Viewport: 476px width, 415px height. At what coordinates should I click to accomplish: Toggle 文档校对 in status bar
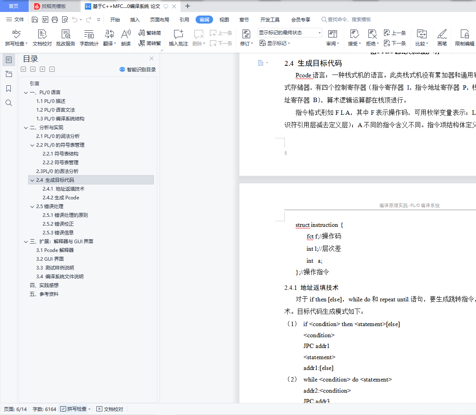[110, 409]
